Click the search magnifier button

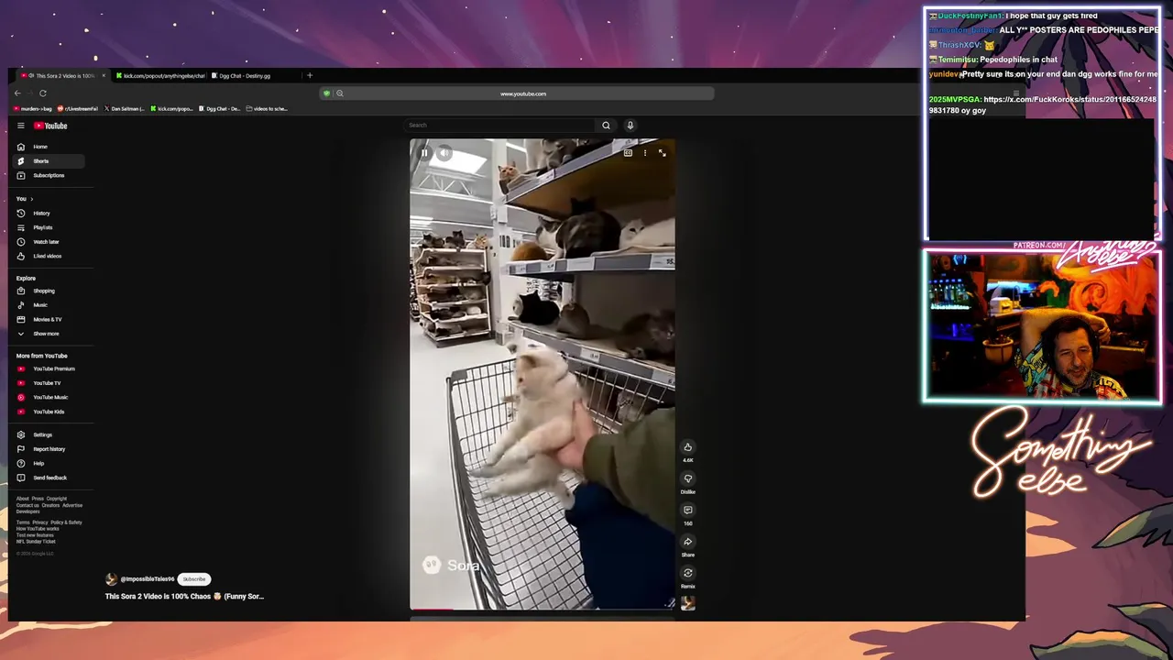pos(606,125)
